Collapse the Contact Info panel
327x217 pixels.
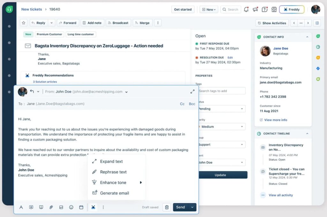[x=307, y=37]
